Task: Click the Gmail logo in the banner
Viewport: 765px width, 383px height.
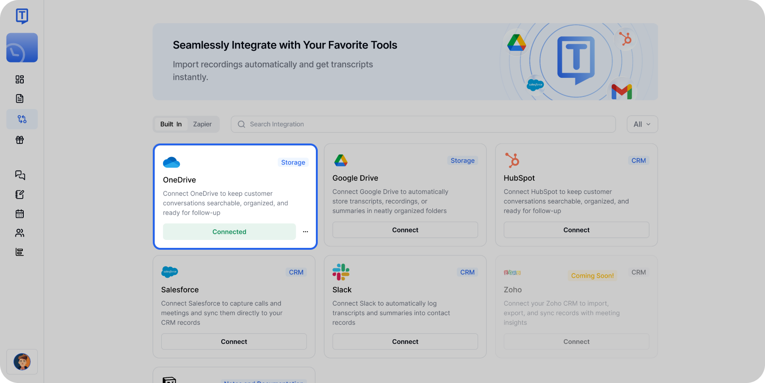Action: coord(622,91)
